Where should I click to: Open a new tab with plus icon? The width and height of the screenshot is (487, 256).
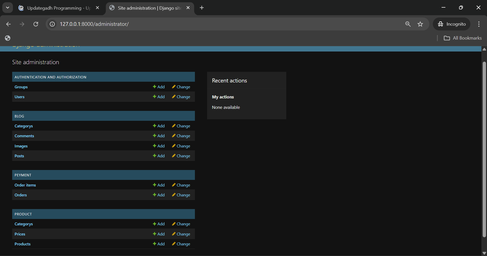[x=202, y=8]
